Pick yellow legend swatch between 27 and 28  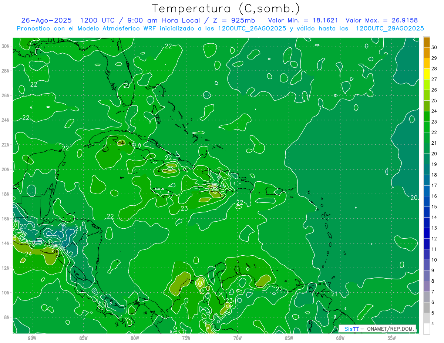pos(427,74)
